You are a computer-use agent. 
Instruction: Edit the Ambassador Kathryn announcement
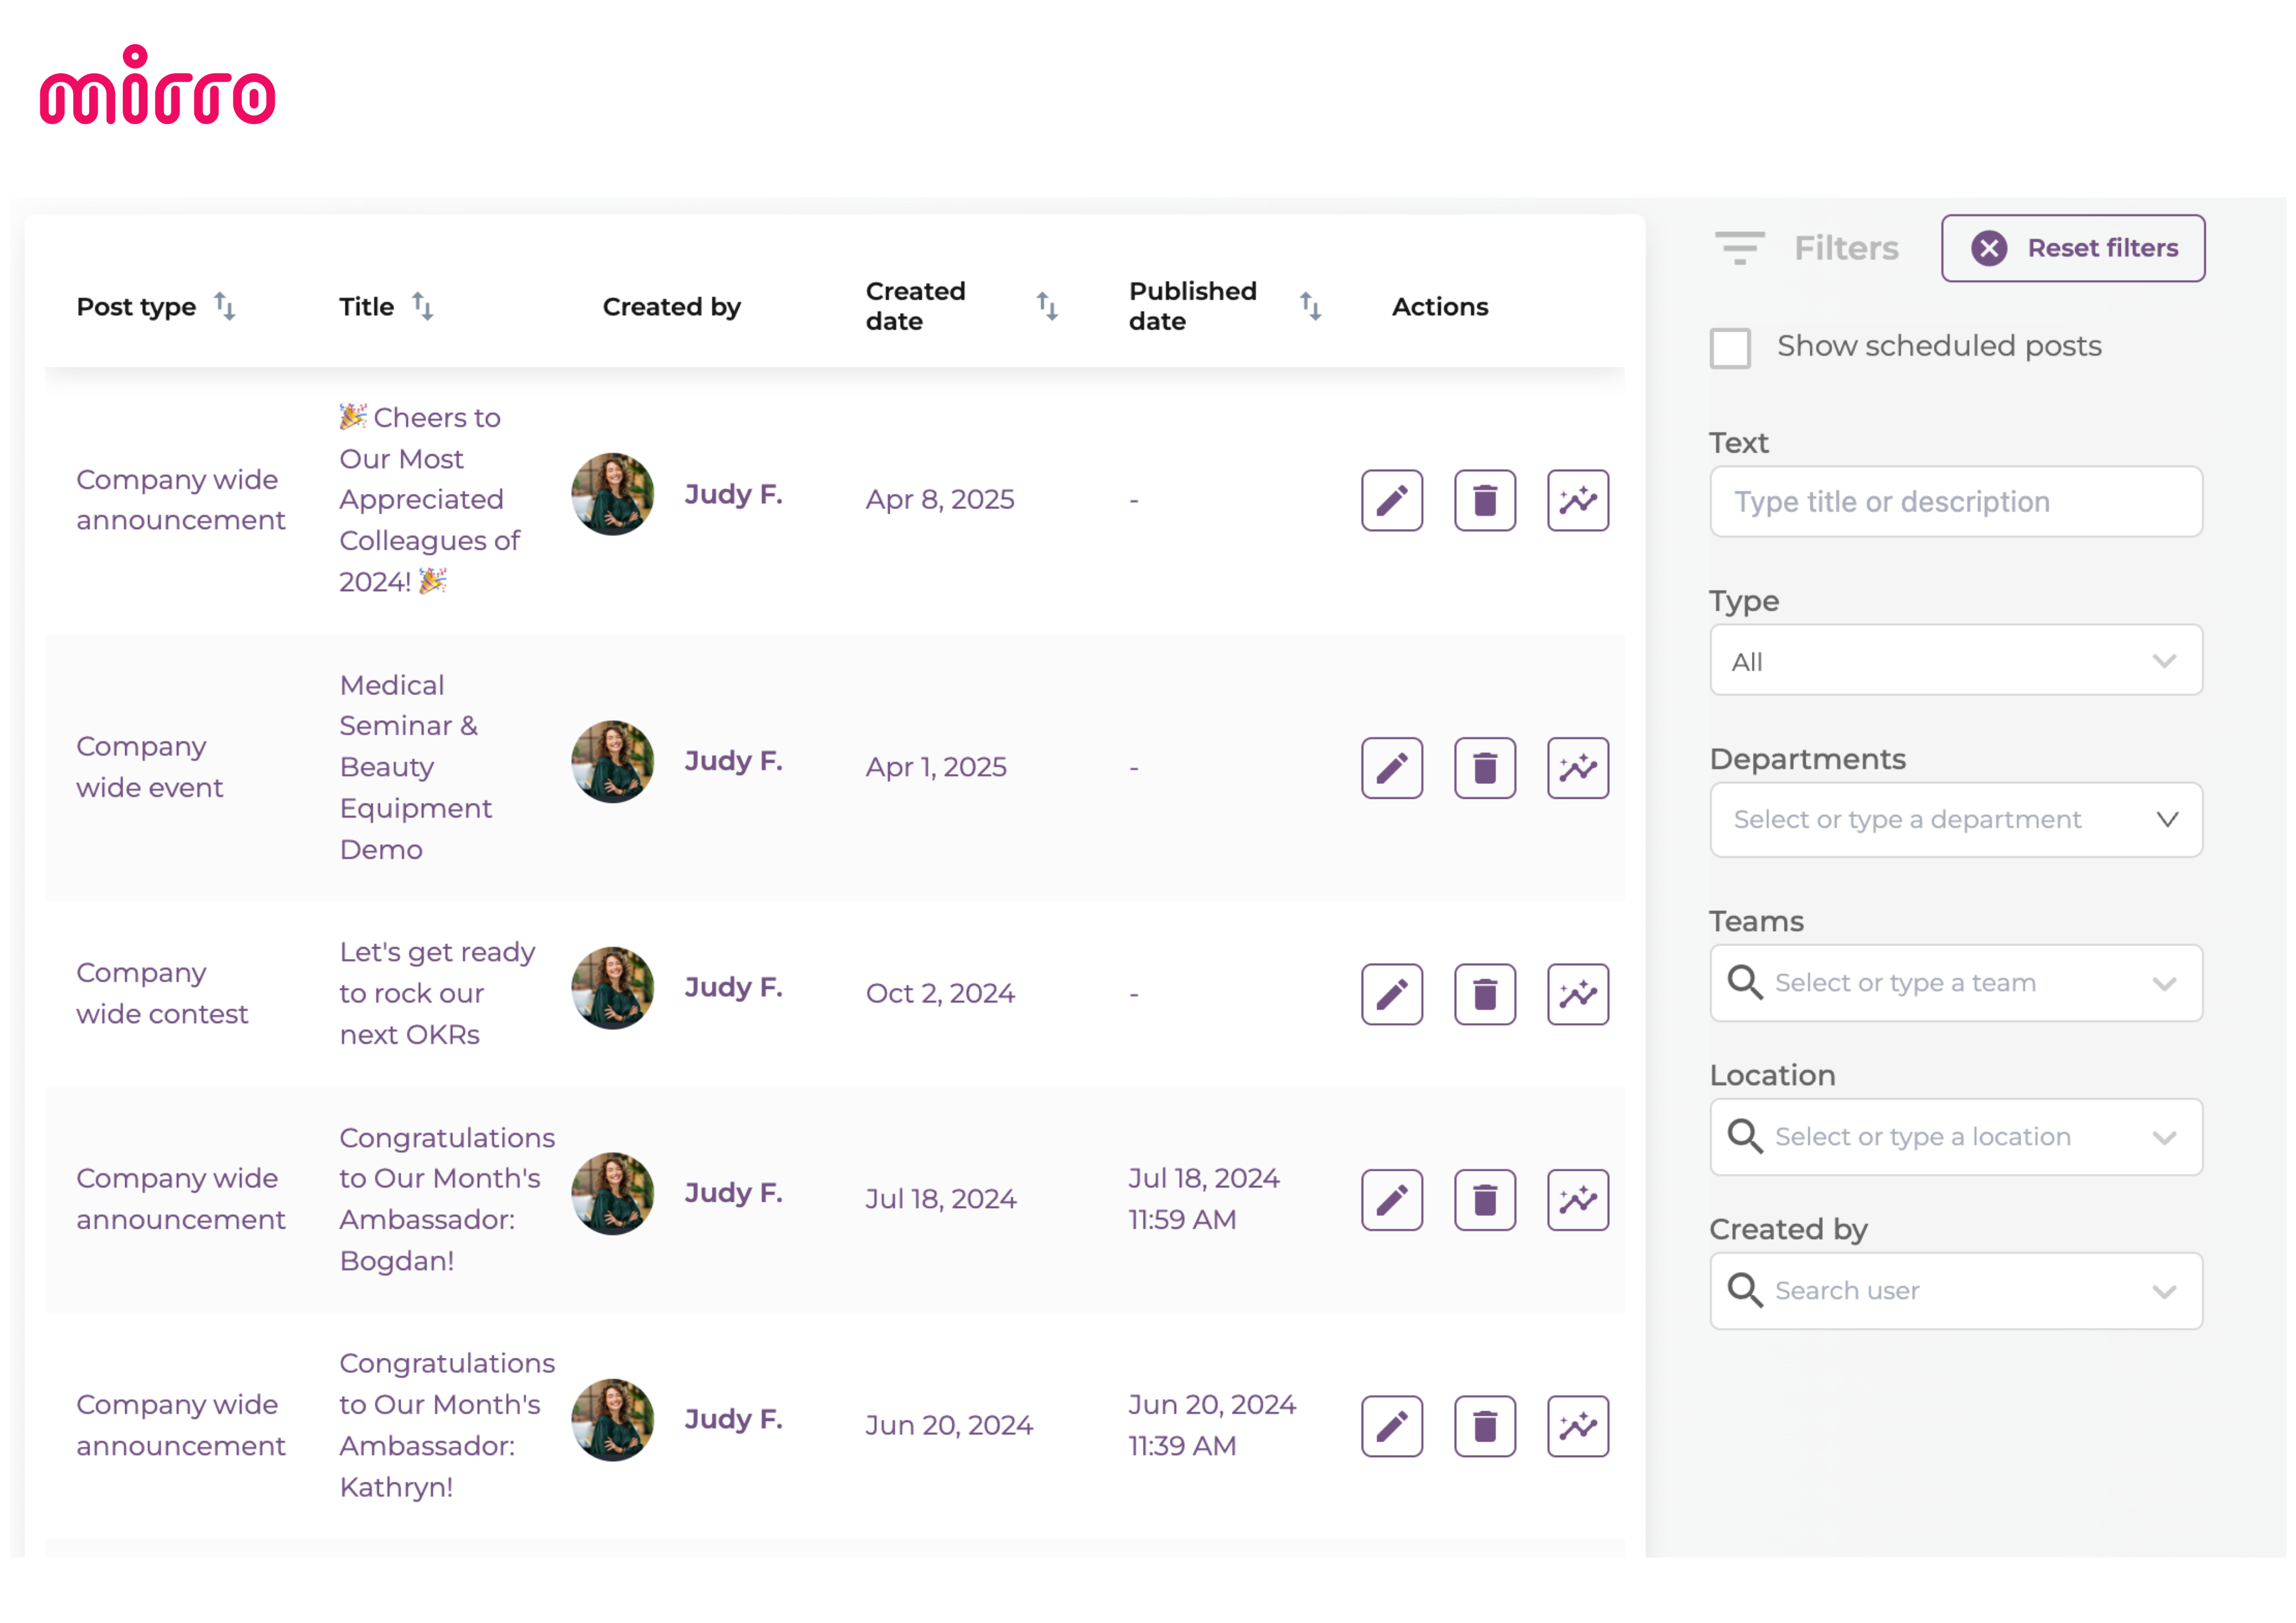click(1391, 1426)
